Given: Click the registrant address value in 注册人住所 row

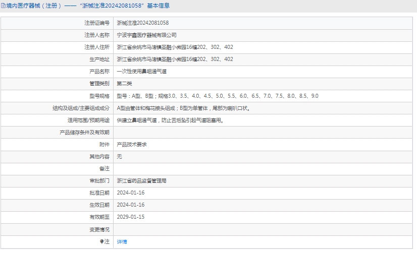Looking at the screenshot, I should (x=175, y=47).
